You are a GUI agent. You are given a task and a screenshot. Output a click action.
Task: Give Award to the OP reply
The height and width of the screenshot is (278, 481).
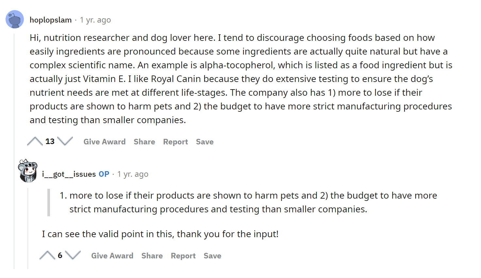tap(112, 256)
